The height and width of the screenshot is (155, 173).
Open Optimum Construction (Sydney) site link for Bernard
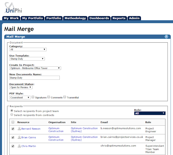84,130
